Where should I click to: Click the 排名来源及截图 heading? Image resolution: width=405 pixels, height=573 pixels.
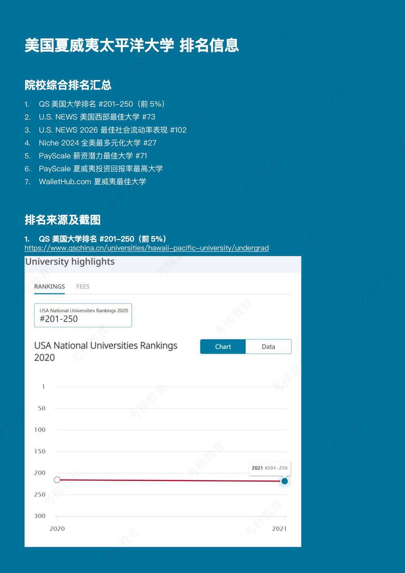[x=62, y=220]
